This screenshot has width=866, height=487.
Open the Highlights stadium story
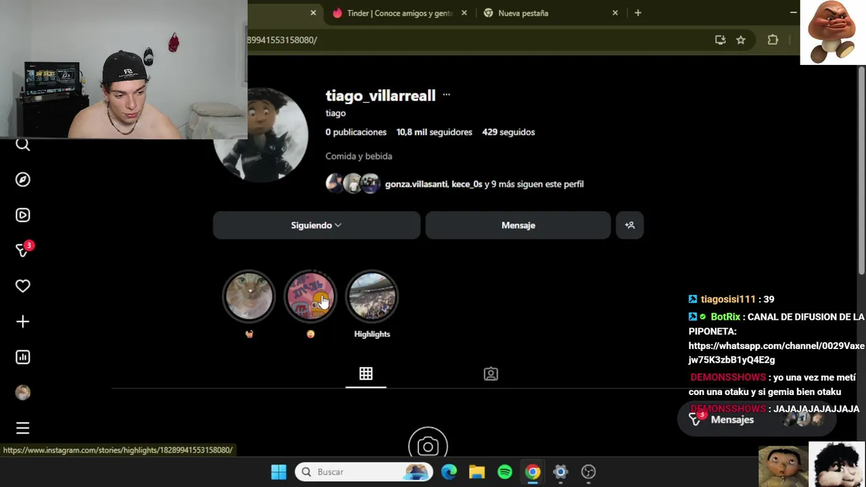click(372, 296)
